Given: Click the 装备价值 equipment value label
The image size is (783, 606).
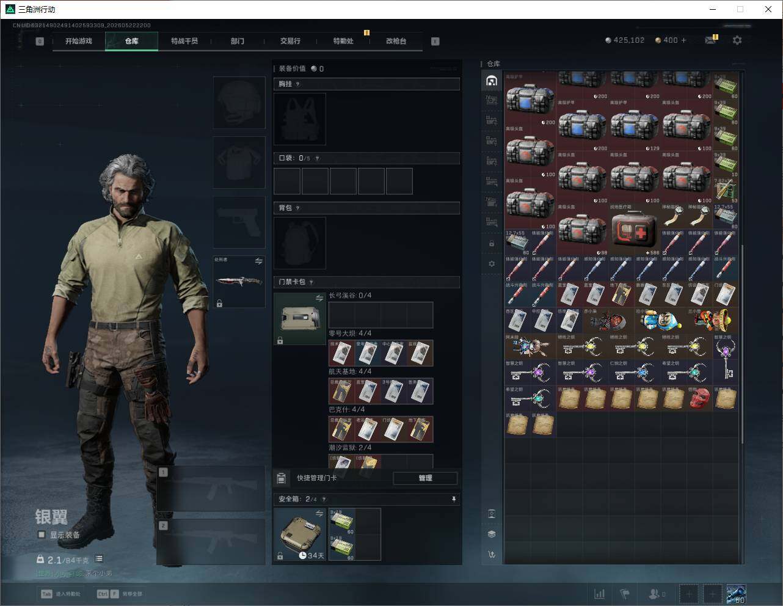Looking at the screenshot, I should [292, 68].
